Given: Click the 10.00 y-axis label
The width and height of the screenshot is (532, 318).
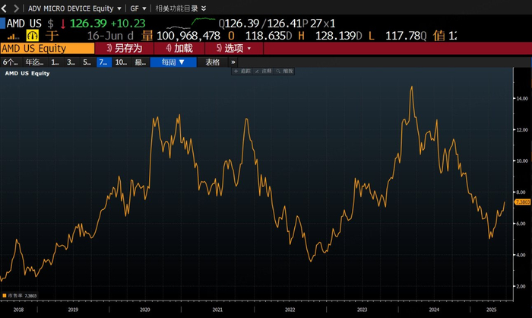Looking at the screenshot, I should click(523, 161).
